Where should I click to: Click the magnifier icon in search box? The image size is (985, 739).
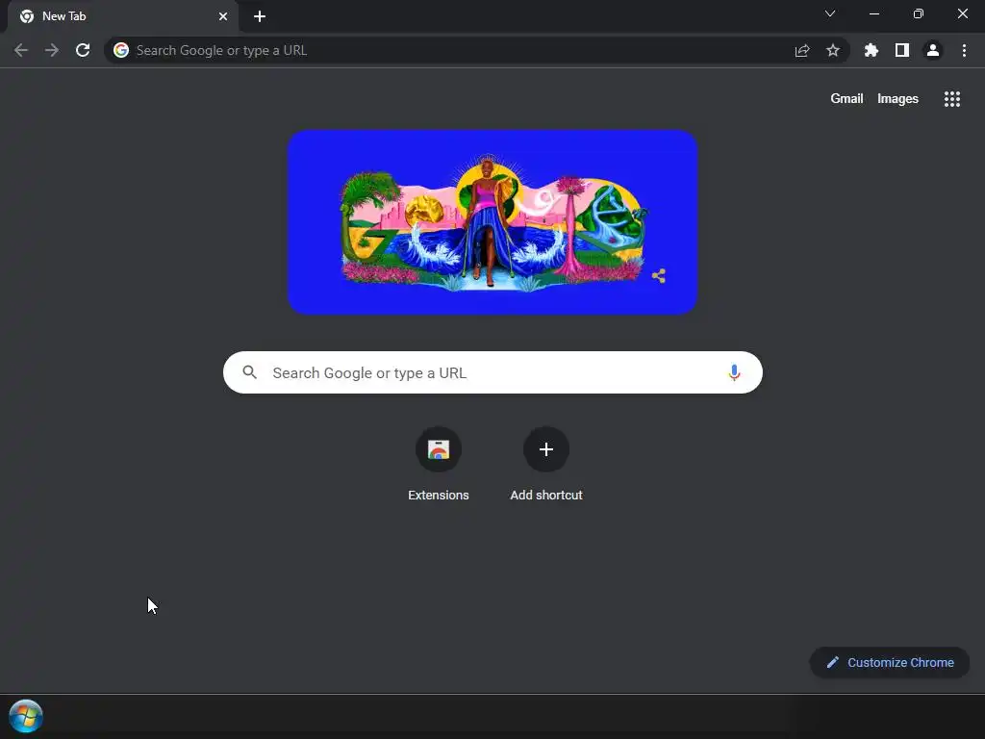tap(249, 372)
